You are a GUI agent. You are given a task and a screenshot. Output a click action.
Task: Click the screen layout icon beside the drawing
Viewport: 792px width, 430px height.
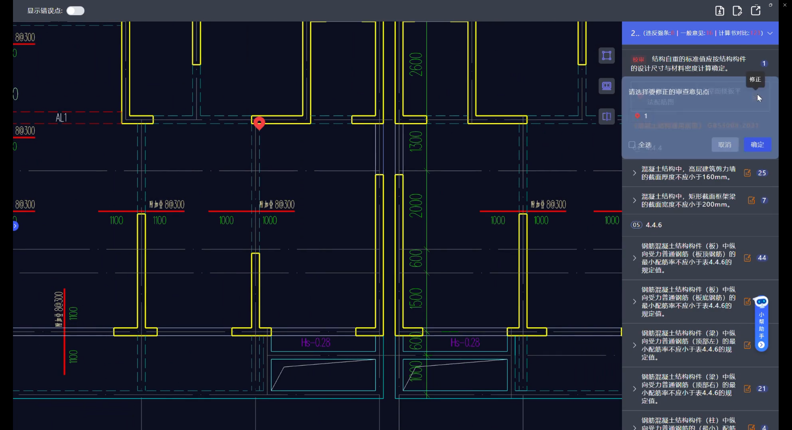click(x=606, y=86)
